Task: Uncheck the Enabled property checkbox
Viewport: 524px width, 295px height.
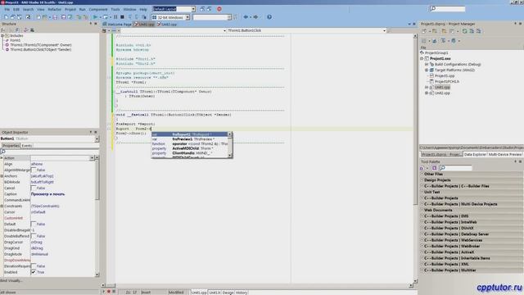Action: tap(34, 272)
